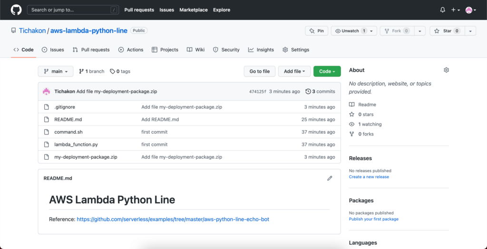The height and width of the screenshot is (249, 487).
Task: Open Issues in top navigation
Action: pyautogui.click(x=167, y=10)
